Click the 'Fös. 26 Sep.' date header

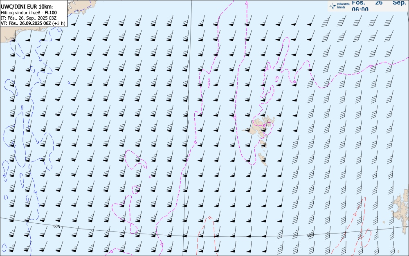tap(379, 2)
